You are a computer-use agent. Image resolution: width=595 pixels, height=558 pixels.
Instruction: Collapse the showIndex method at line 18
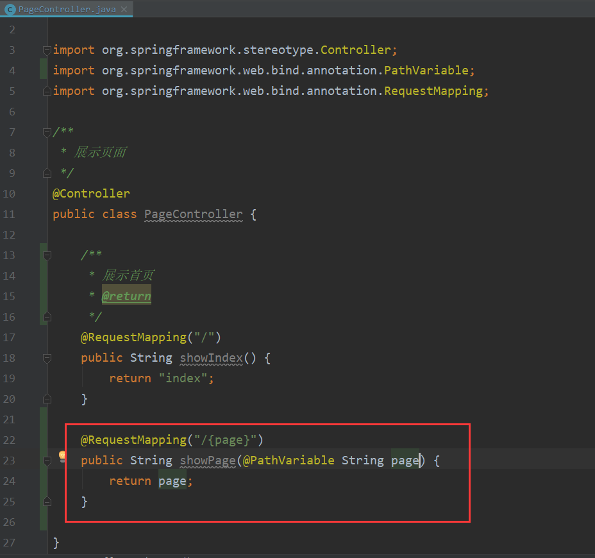47,358
